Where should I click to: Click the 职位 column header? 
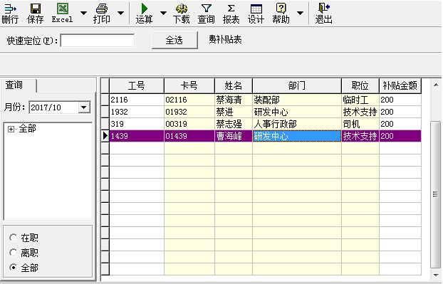point(360,85)
